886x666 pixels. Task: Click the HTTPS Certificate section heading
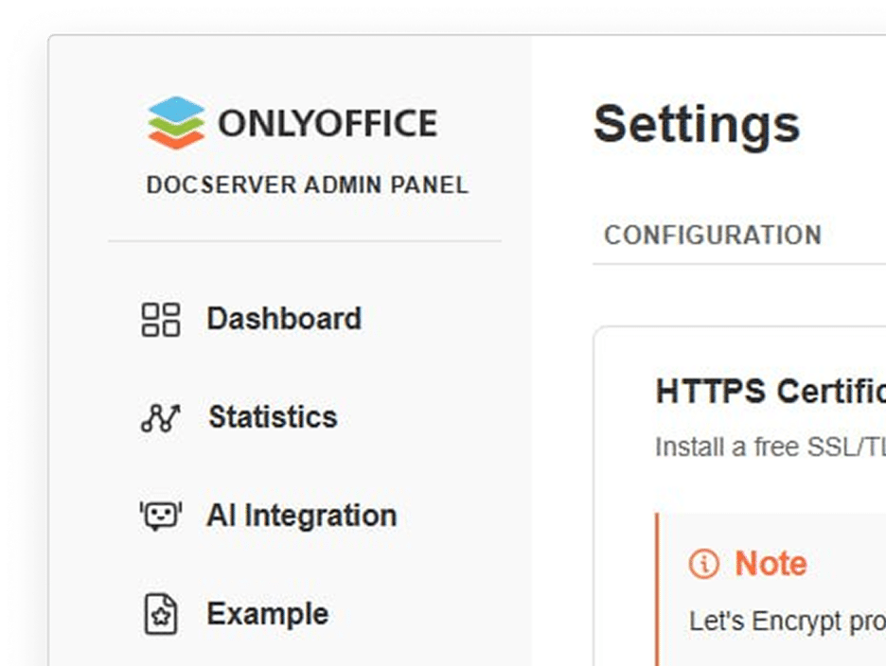click(x=767, y=390)
